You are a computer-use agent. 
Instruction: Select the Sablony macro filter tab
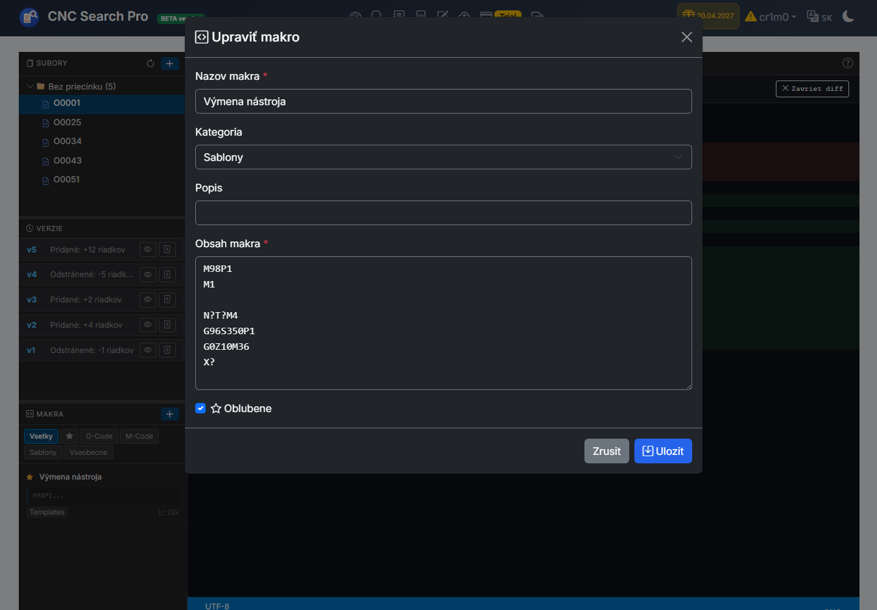(x=43, y=452)
